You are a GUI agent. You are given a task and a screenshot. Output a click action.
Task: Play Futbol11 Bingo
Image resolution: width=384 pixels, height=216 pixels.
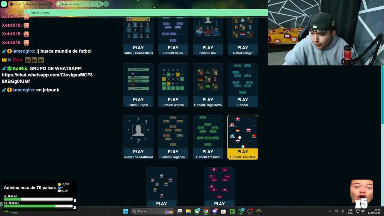tap(243, 37)
